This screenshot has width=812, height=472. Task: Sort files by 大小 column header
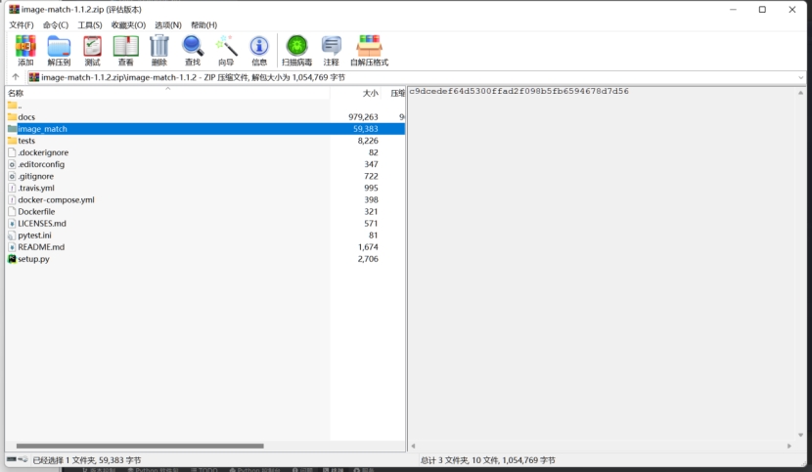tap(370, 93)
